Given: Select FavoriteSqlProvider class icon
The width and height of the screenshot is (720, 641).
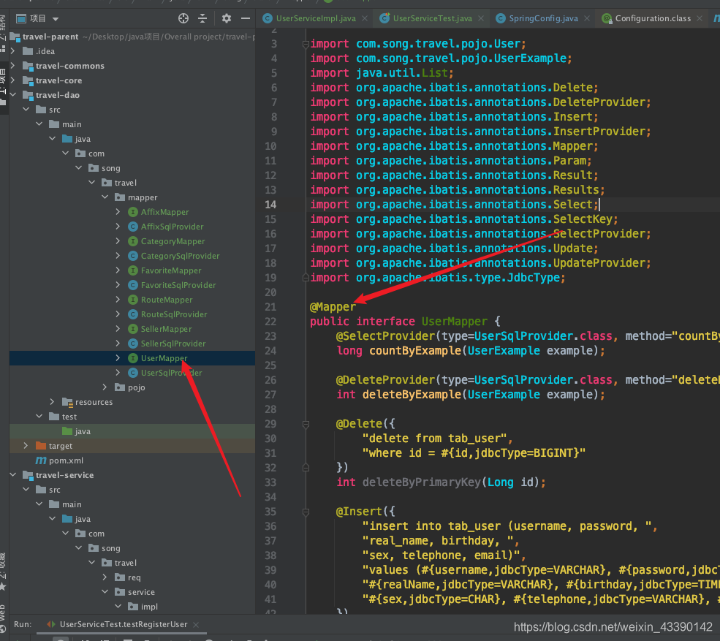Looking at the screenshot, I should 133,285.
